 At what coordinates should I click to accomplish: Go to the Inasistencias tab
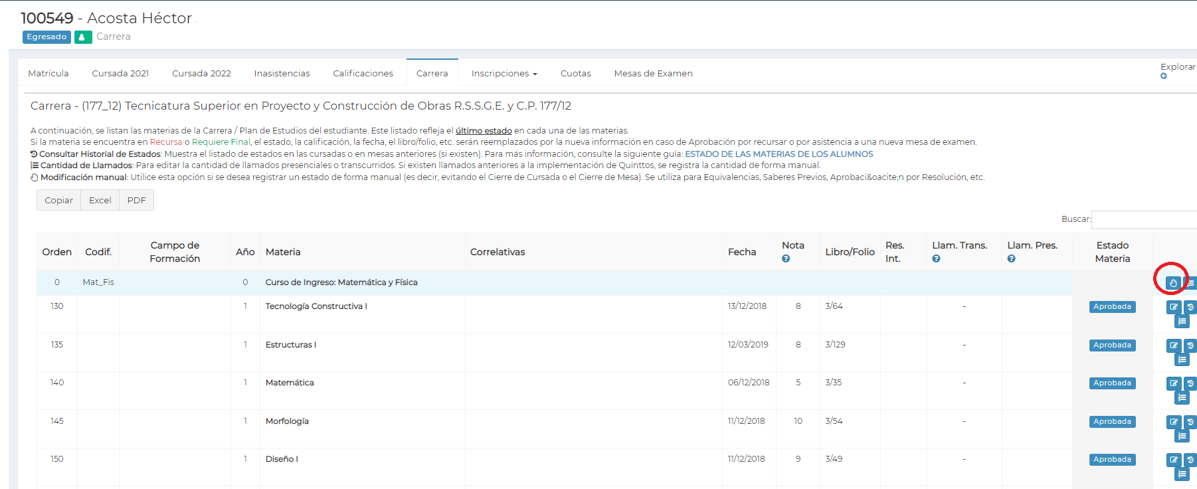pyautogui.click(x=282, y=74)
